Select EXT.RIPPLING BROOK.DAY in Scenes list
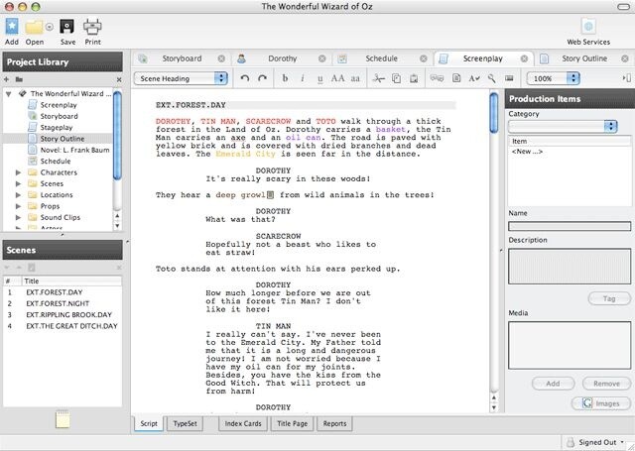This screenshot has width=635, height=451. pos(66,314)
